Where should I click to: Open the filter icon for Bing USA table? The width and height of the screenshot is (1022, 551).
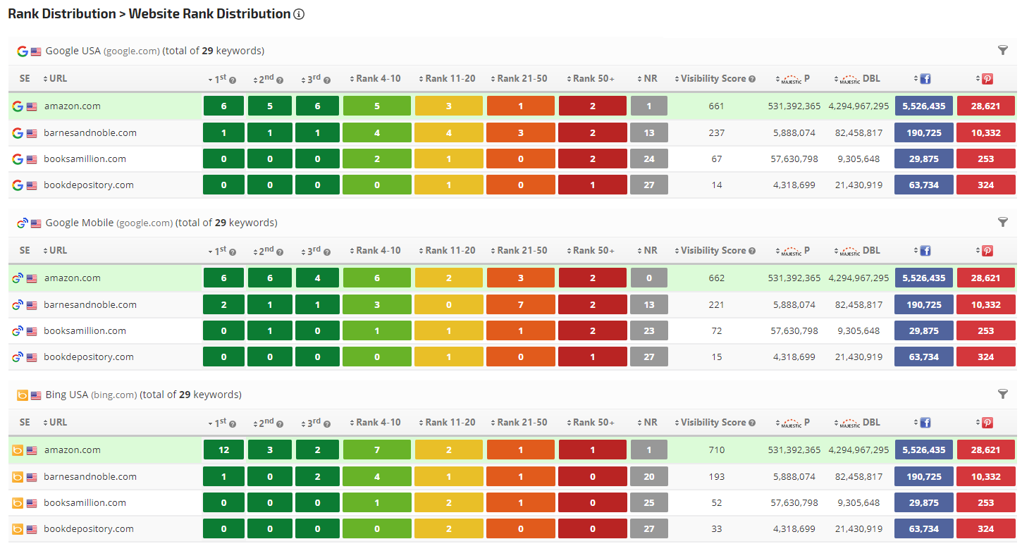[1003, 394]
